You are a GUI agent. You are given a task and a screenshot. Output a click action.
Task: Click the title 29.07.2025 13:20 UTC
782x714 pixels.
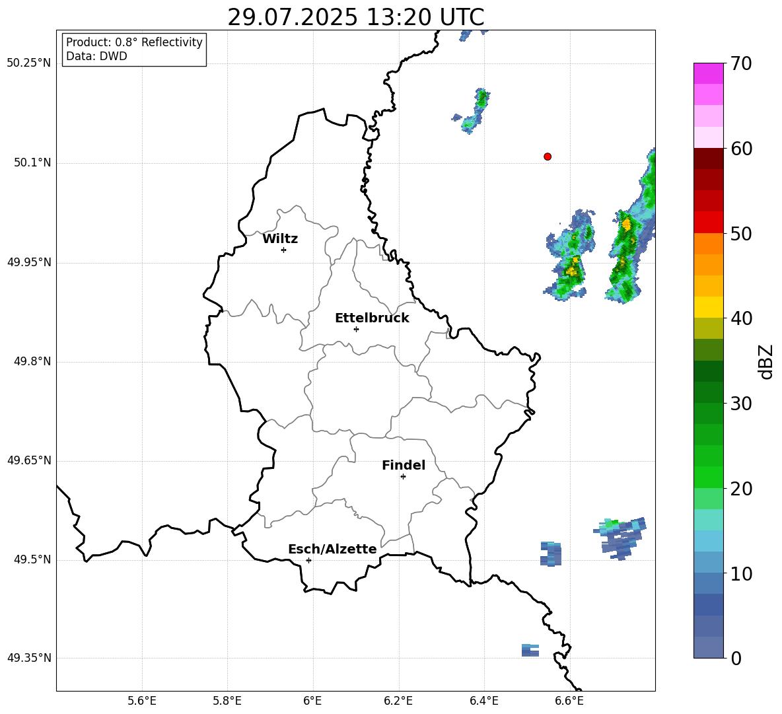[356, 17]
